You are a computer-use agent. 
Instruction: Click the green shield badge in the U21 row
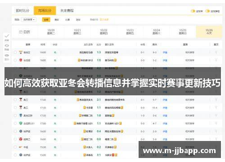(x=21, y=123)
